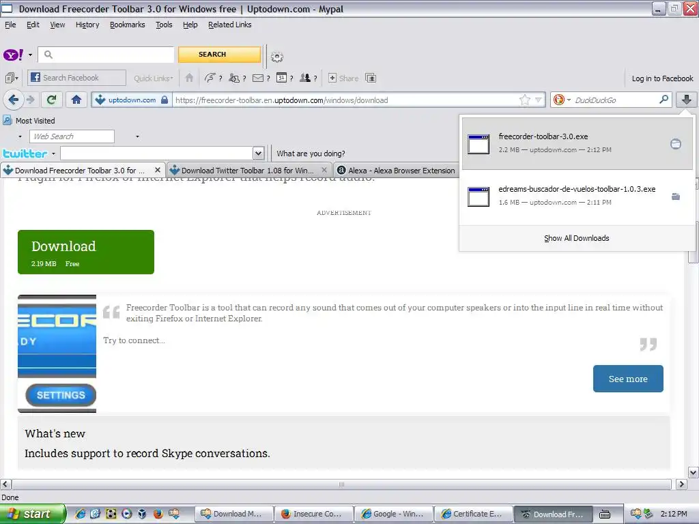The width and height of the screenshot is (699, 524).
Task: Switch to Insecure Co... taskbar window
Action: [x=314, y=514]
